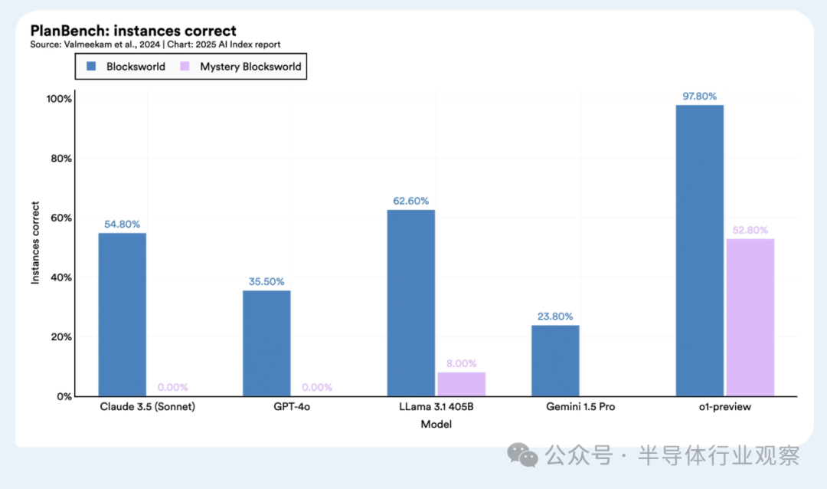
Task: Click the Blocksworld blue legend swatch
Action: tap(91, 66)
